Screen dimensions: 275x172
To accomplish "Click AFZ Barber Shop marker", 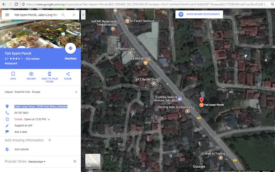I will tap(154, 83).
